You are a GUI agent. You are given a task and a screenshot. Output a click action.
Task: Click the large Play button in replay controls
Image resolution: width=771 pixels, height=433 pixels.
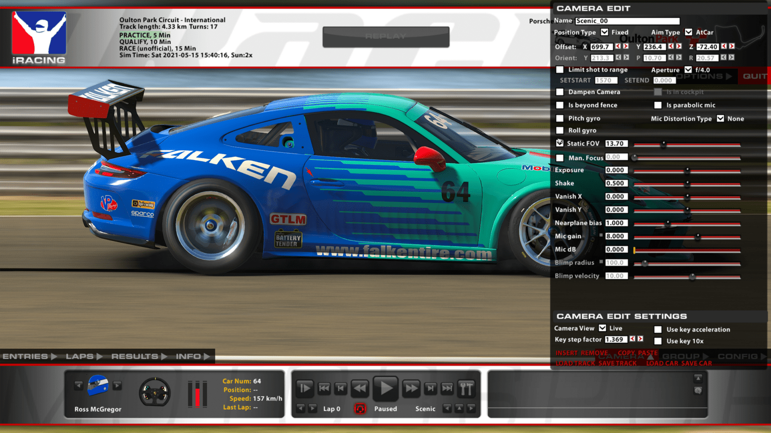click(x=385, y=388)
